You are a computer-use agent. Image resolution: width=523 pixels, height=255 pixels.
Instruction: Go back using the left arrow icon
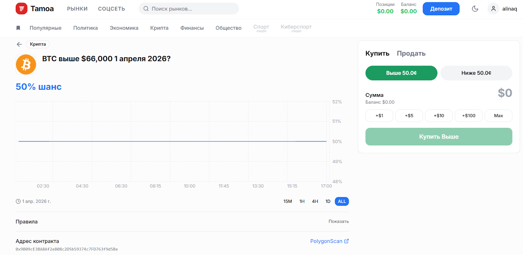[19, 44]
